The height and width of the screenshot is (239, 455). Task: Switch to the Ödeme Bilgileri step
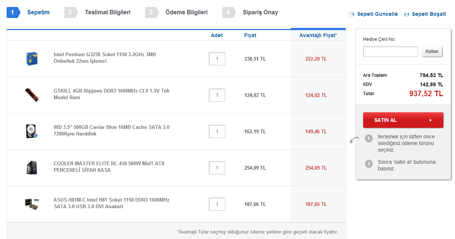pos(186,12)
